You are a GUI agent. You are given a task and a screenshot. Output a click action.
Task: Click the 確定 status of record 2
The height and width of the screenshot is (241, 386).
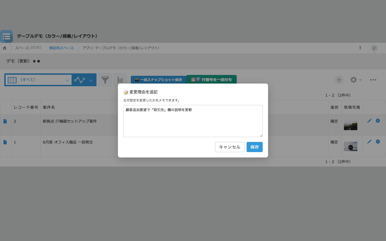334,121
